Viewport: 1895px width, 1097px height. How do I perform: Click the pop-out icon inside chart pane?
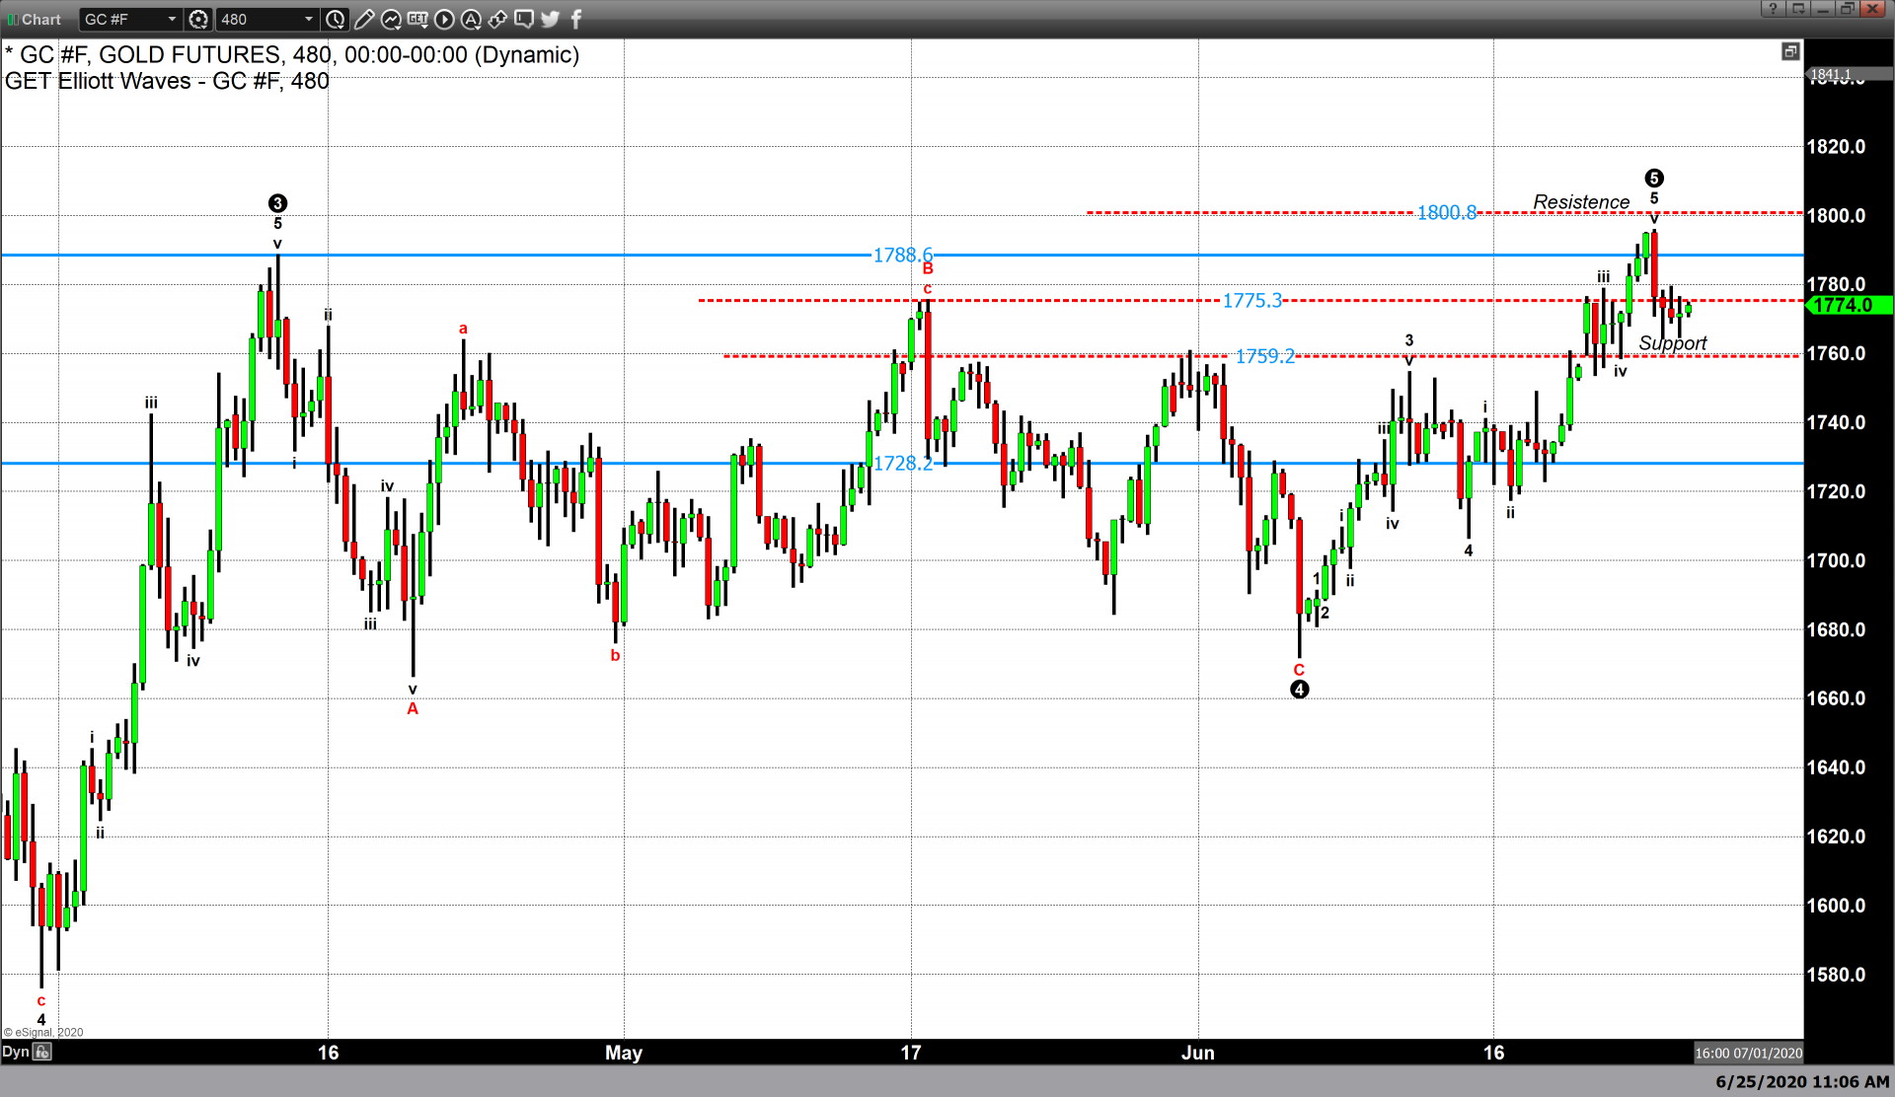pyautogui.click(x=1790, y=51)
